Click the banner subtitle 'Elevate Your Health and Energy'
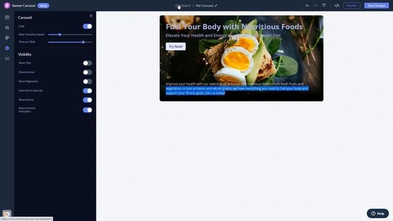Viewport: 393px width, 221px height. (223, 36)
